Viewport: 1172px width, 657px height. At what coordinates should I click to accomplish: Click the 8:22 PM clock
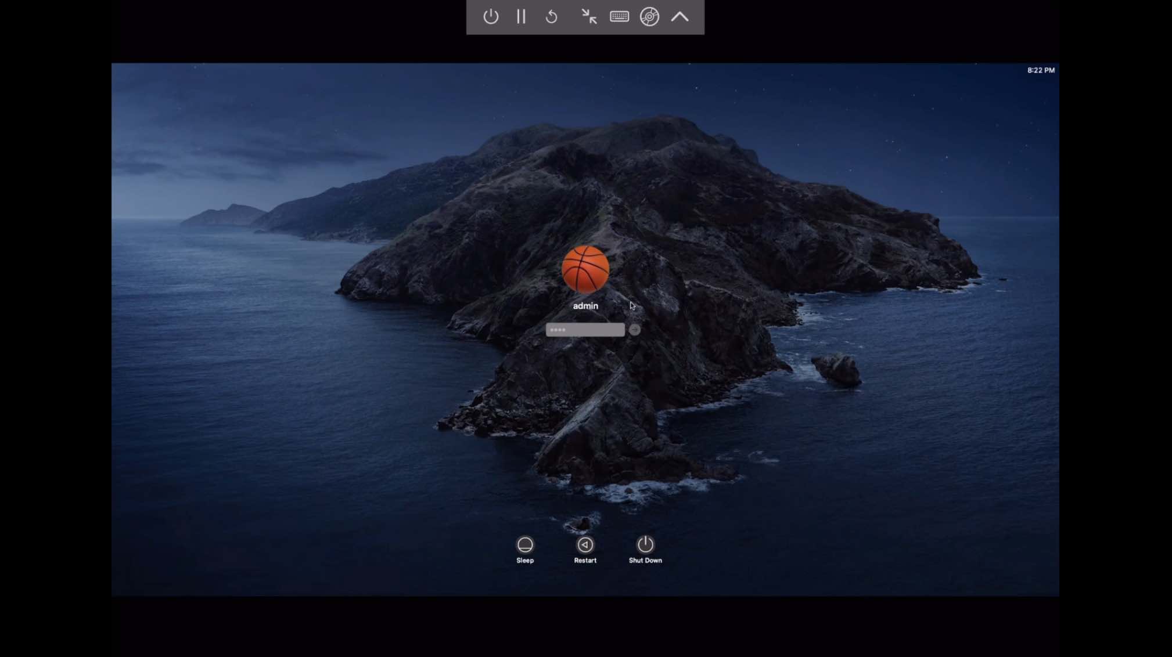(x=1041, y=70)
